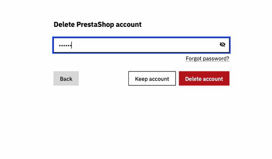This screenshot has height=159, width=272.
Task: Cancel deletion by selecting Keep account
Action: pyautogui.click(x=152, y=78)
